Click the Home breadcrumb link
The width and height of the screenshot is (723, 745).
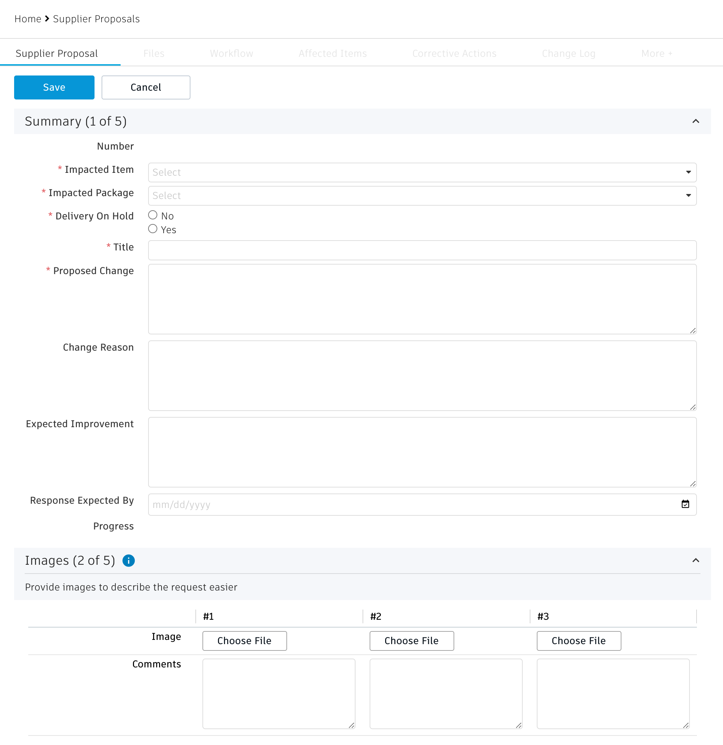tap(28, 19)
